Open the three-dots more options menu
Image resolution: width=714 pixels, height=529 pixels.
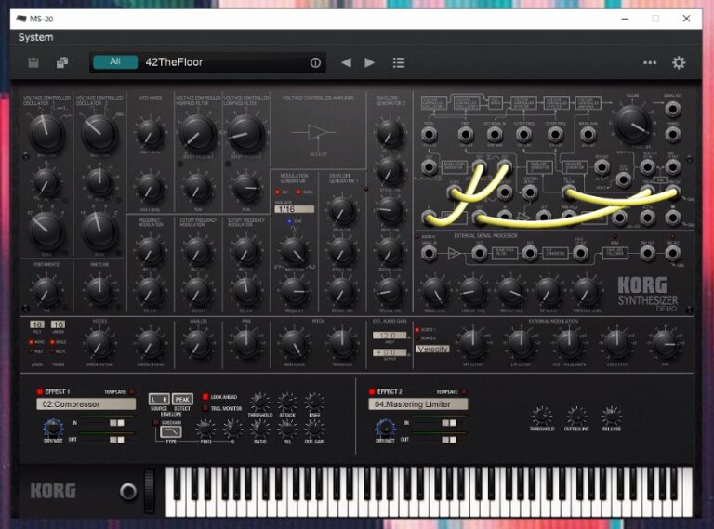click(650, 63)
